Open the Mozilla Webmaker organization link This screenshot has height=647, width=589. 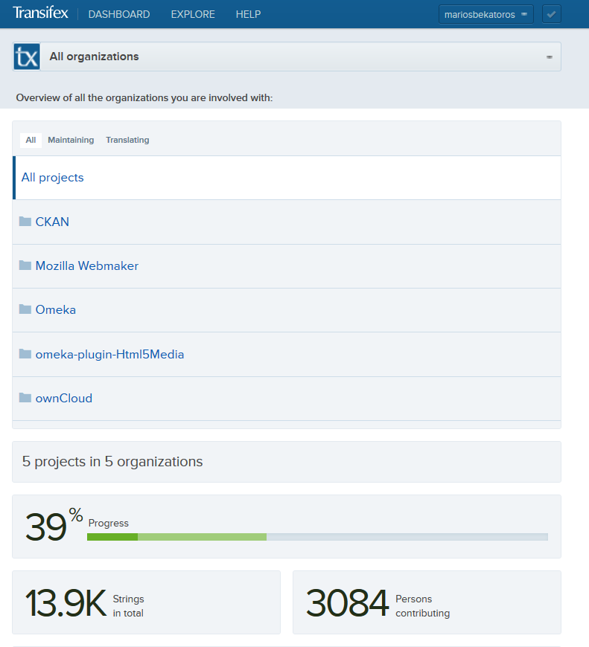tap(86, 265)
